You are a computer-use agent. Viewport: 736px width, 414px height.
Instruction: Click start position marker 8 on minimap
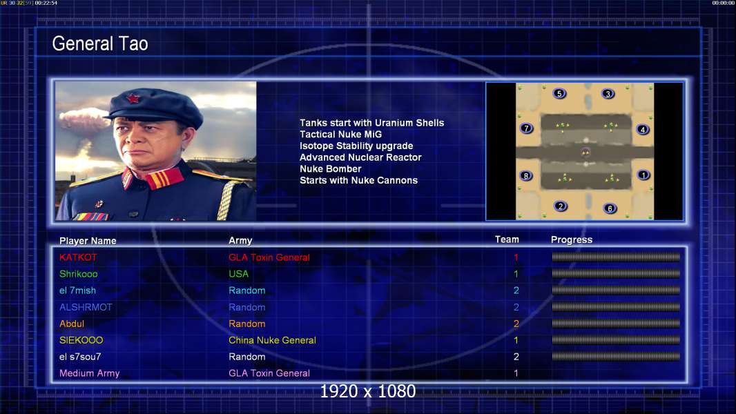[x=526, y=176]
